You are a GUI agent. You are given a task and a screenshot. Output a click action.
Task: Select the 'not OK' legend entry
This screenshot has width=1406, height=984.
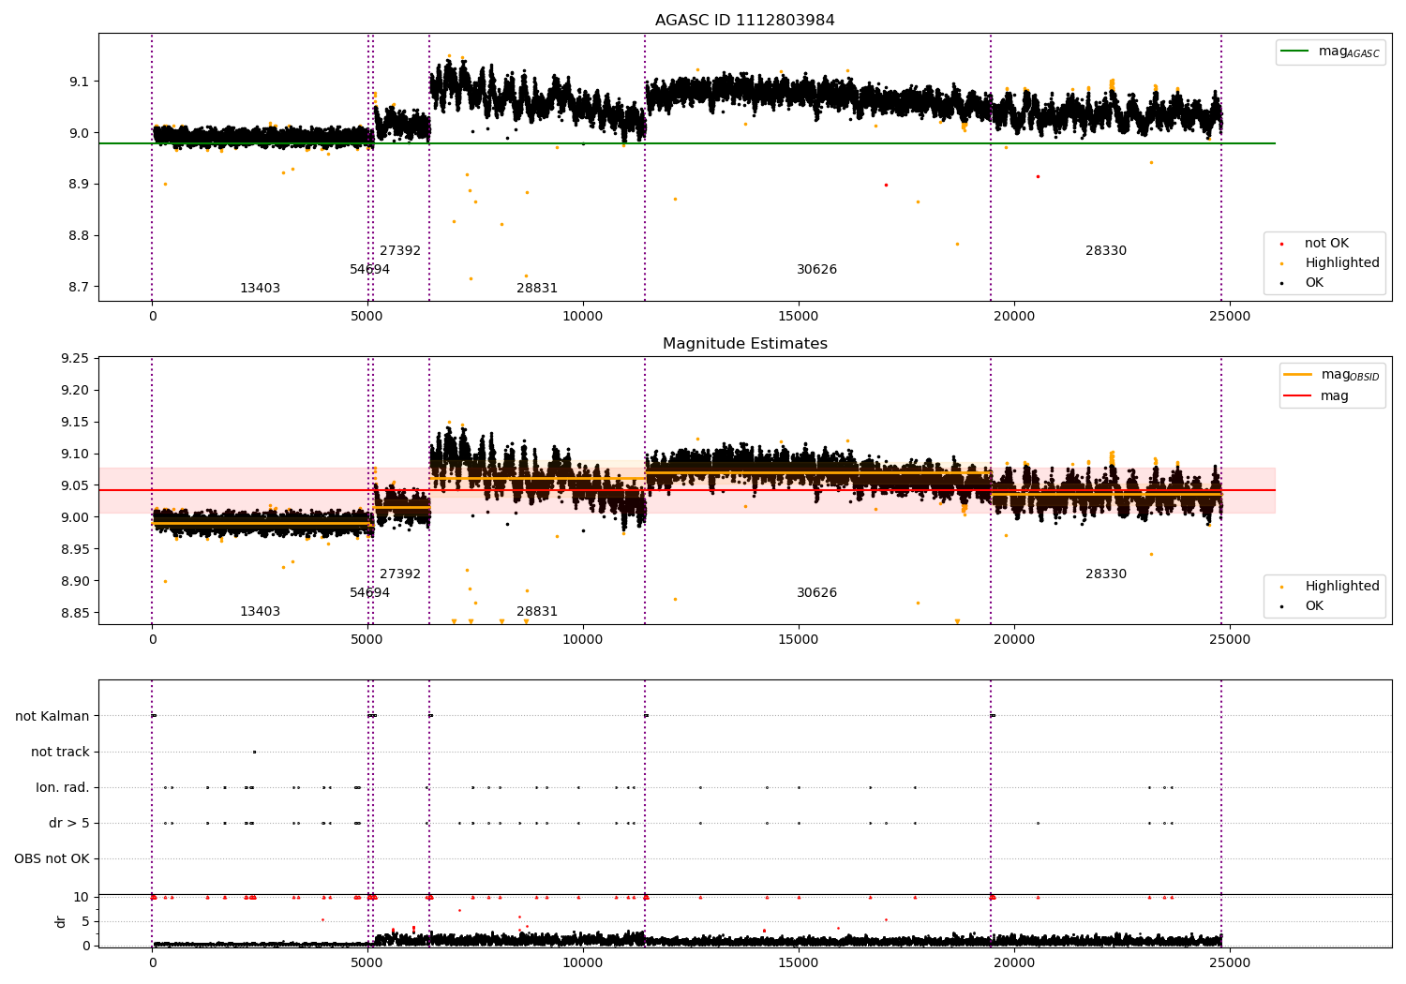[1326, 244]
